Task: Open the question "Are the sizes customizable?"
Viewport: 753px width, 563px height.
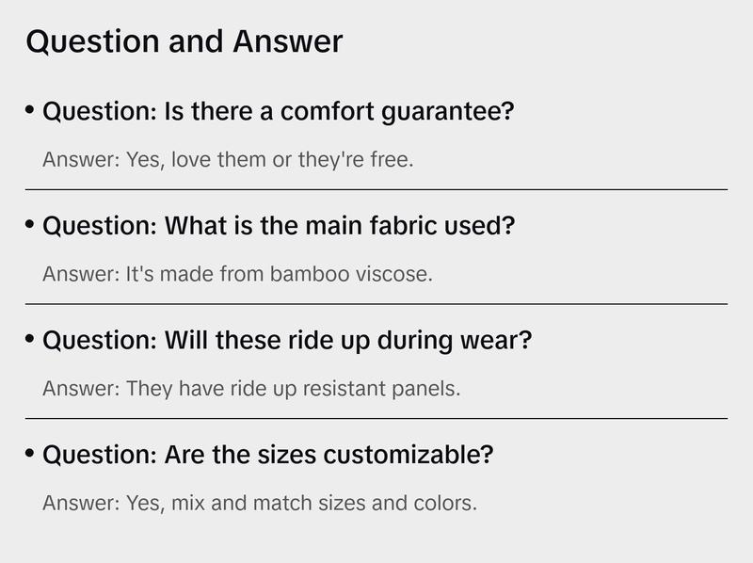Action: coord(268,456)
